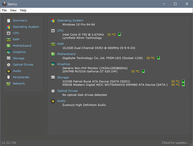Click the Speccy app icon in title bar
The image size is (193, 146).
4,4
